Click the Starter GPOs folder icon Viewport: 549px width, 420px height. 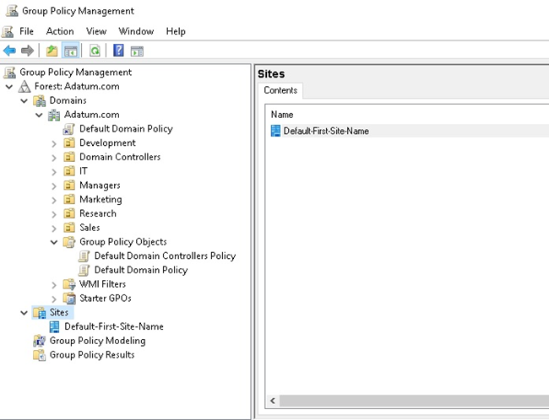69,299
